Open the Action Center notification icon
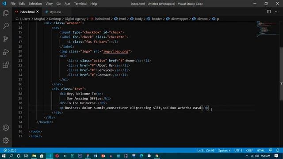This screenshot has width=283, height=159. [x=276, y=156]
